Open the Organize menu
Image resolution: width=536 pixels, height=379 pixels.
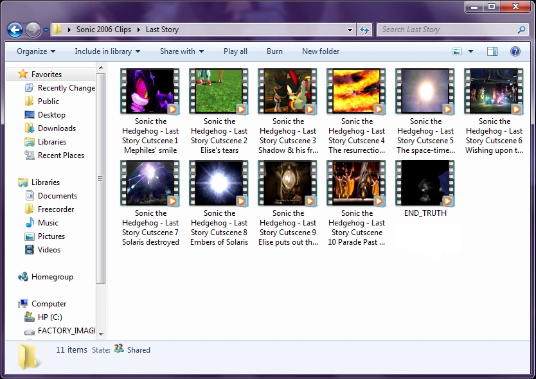coord(36,51)
